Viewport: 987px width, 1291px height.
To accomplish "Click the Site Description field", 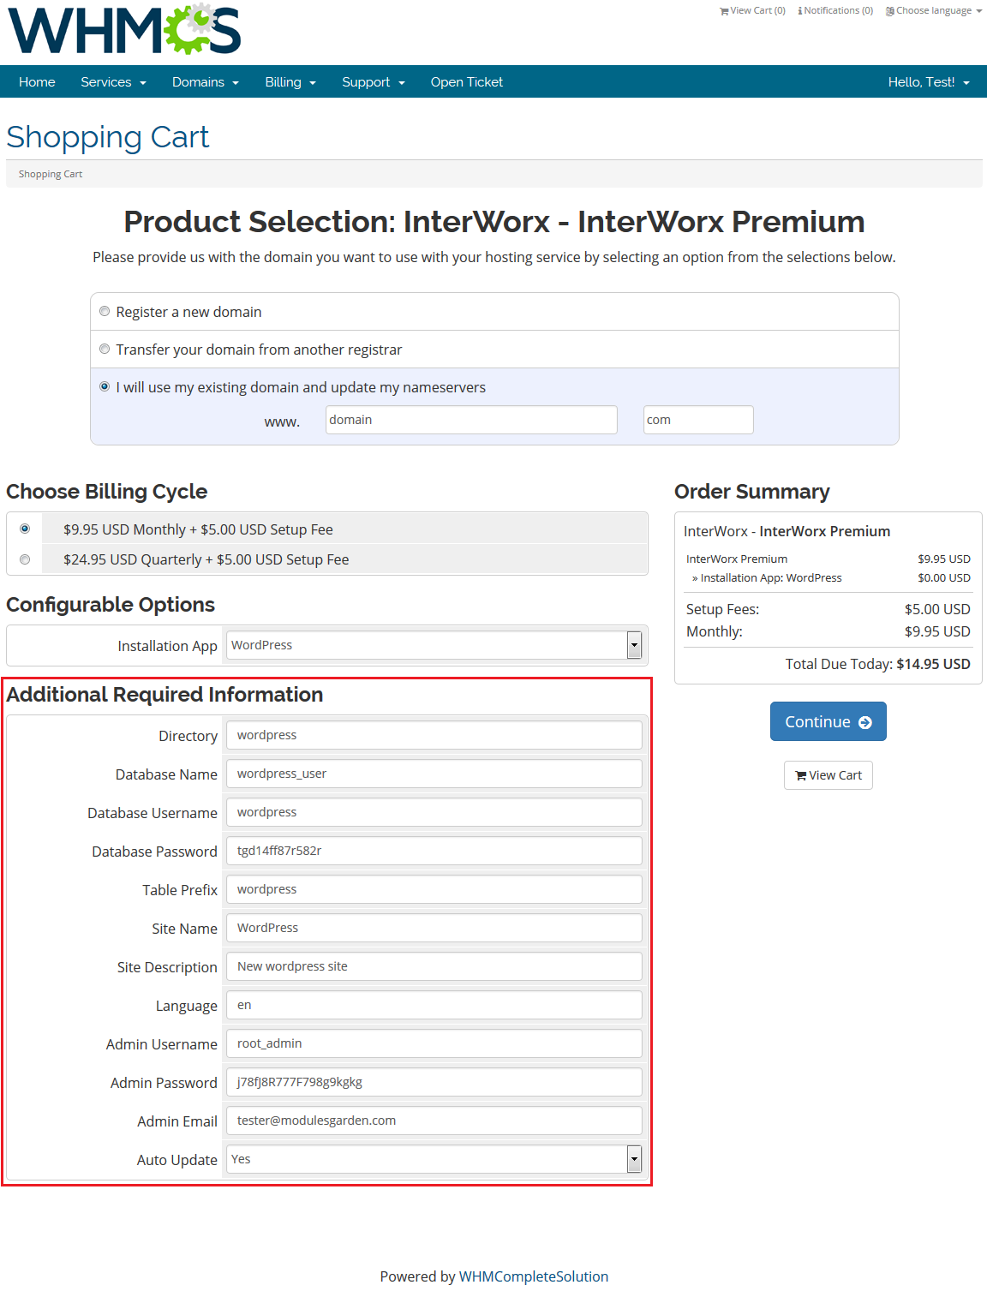I will coord(434,966).
